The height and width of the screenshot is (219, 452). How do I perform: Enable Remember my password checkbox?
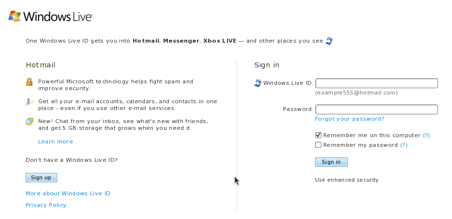(x=318, y=145)
